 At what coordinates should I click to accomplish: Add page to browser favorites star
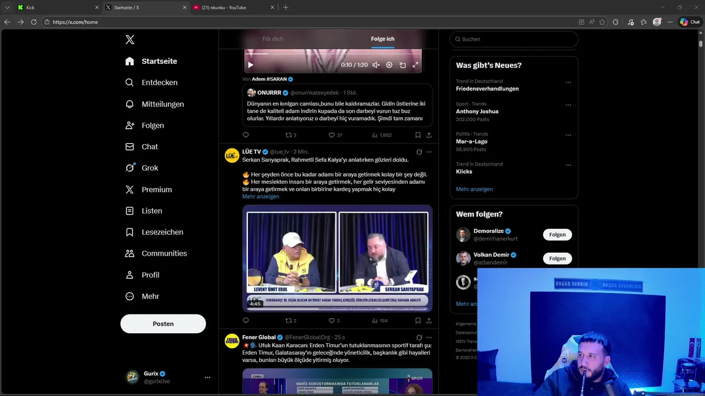click(602, 22)
